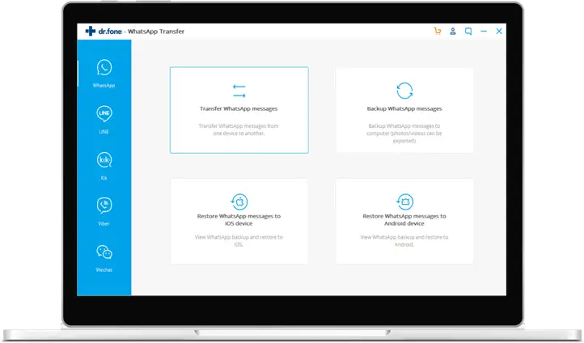The image size is (584, 343).
Task: Choose the Viber sidebar icon
Action: [x=104, y=205]
